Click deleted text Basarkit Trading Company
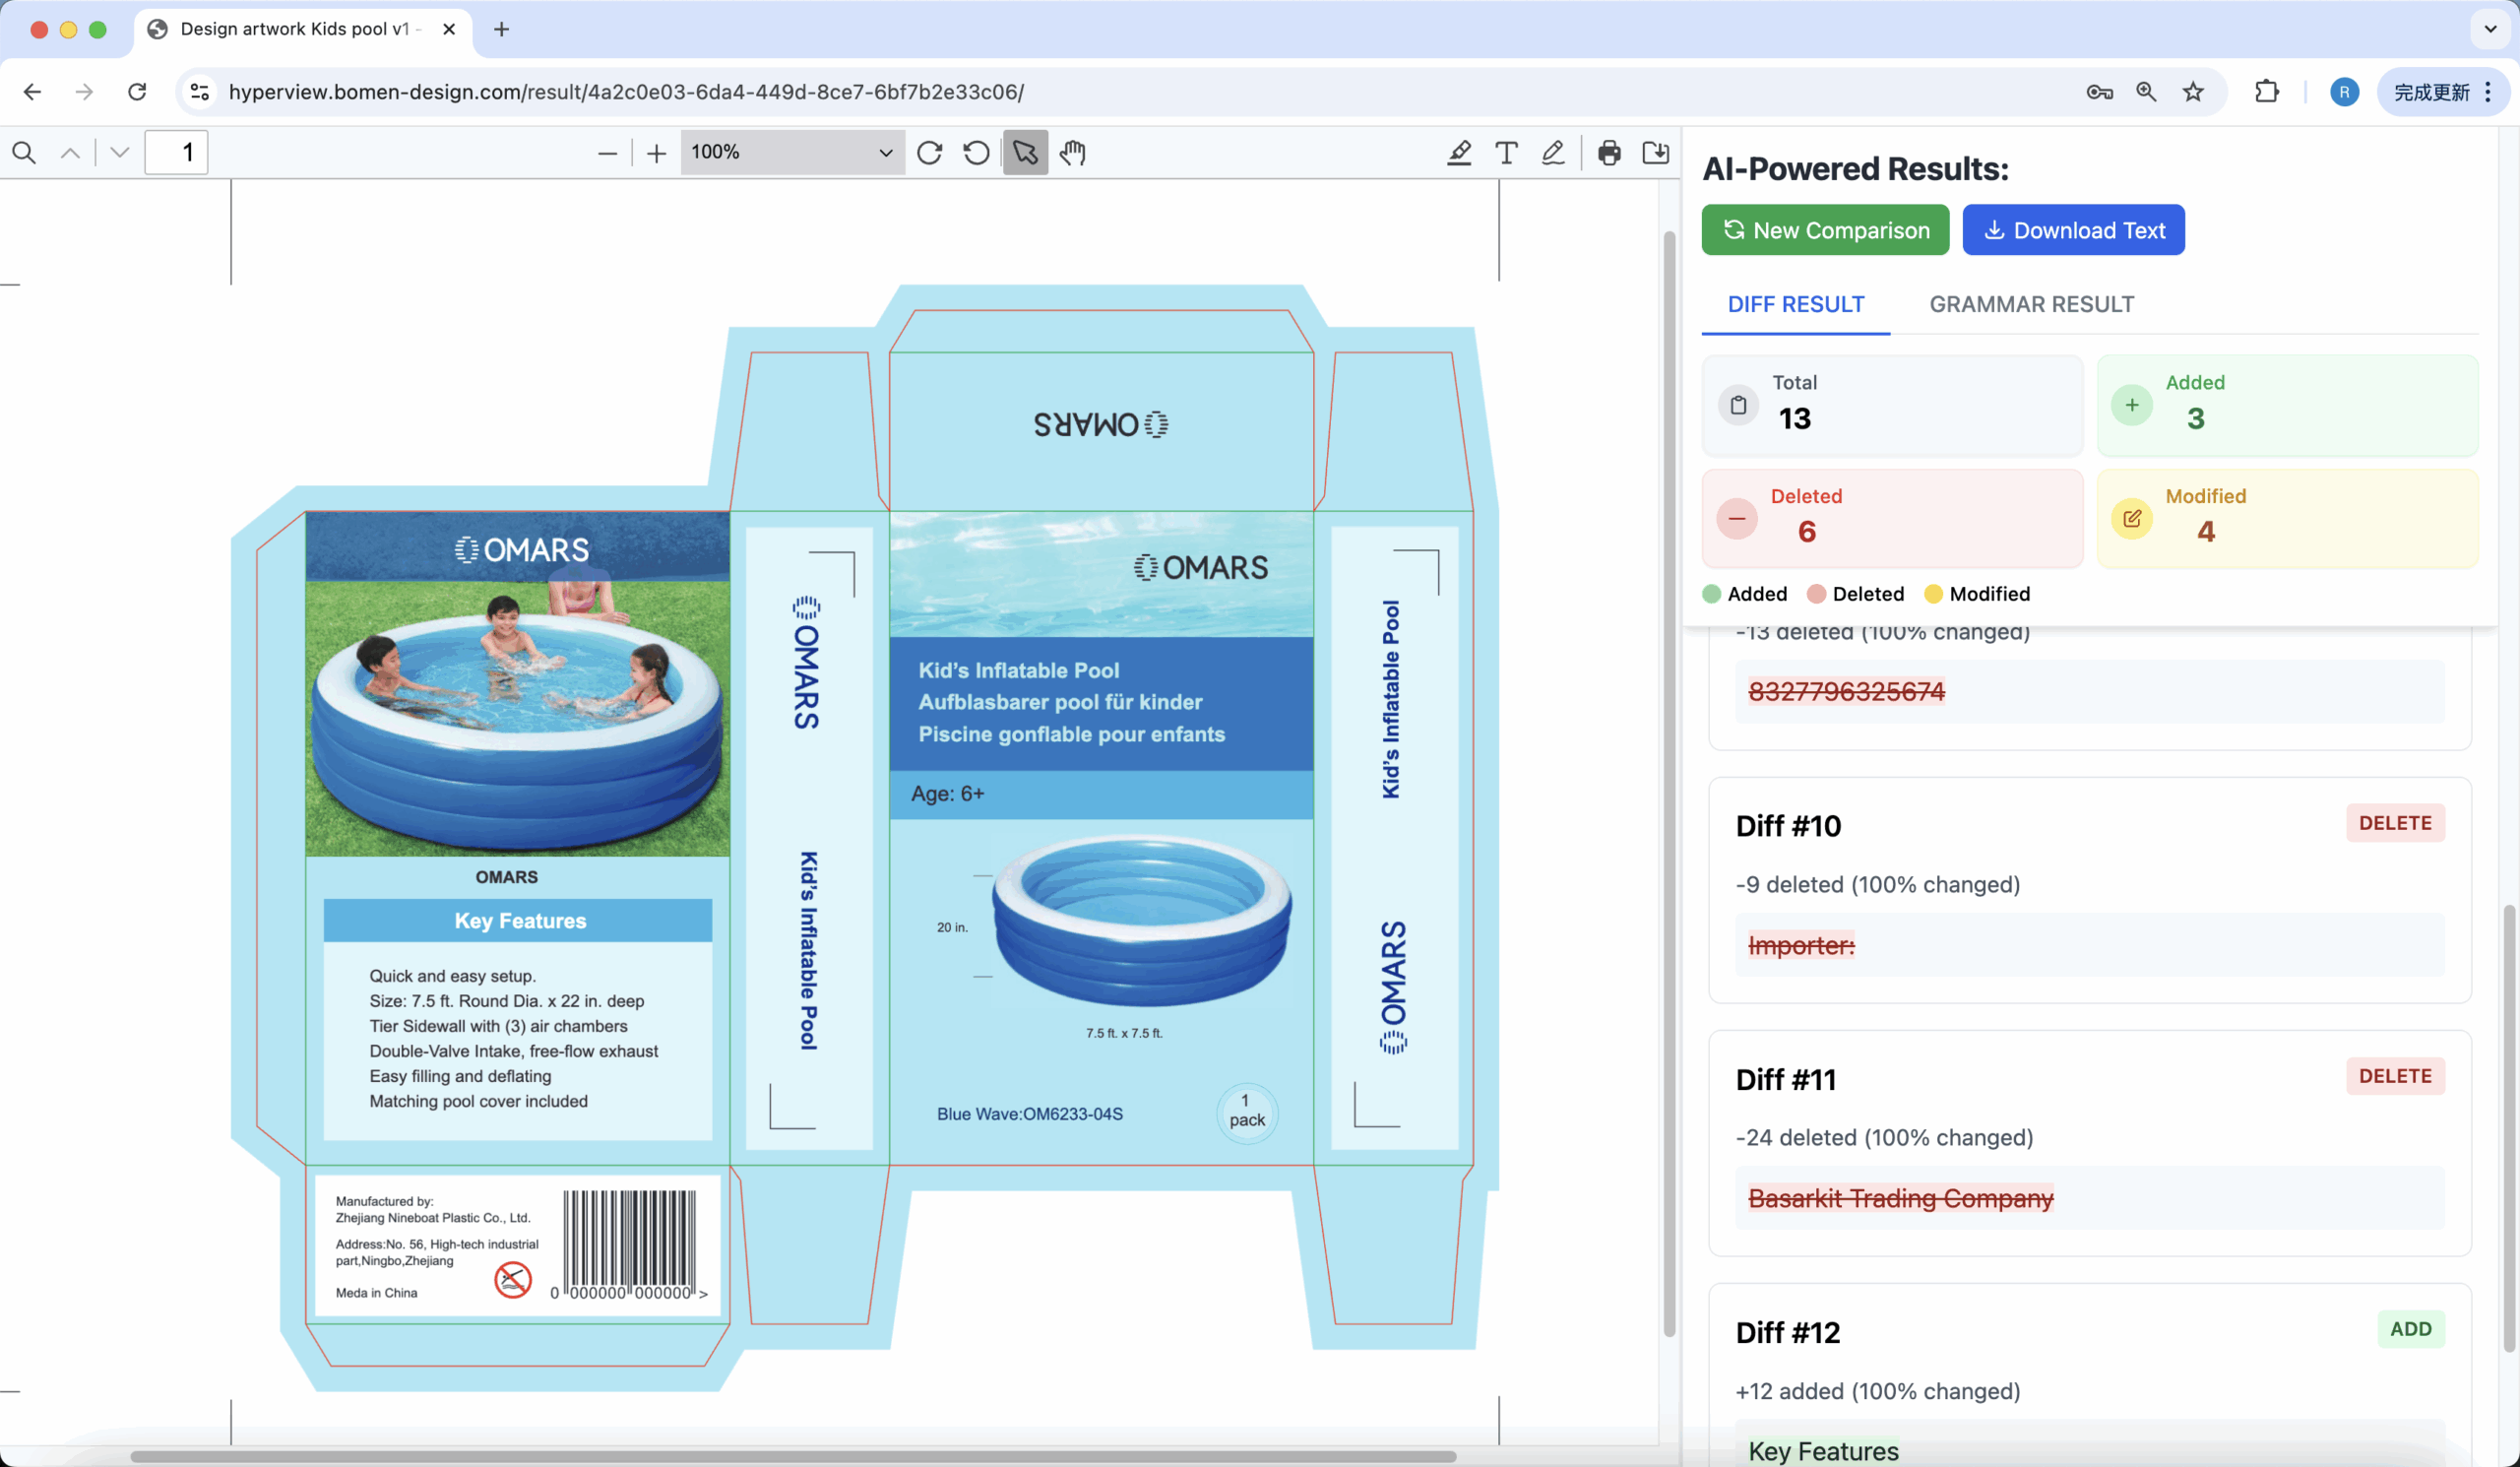The width and height of the screenshot is (2520, 1467). (x=1900, y=1198)
